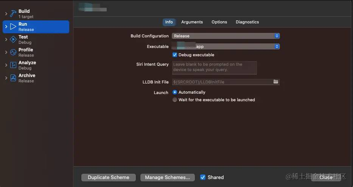Expand the Build action row
This screenshot has width=353, height=187.
6,14
